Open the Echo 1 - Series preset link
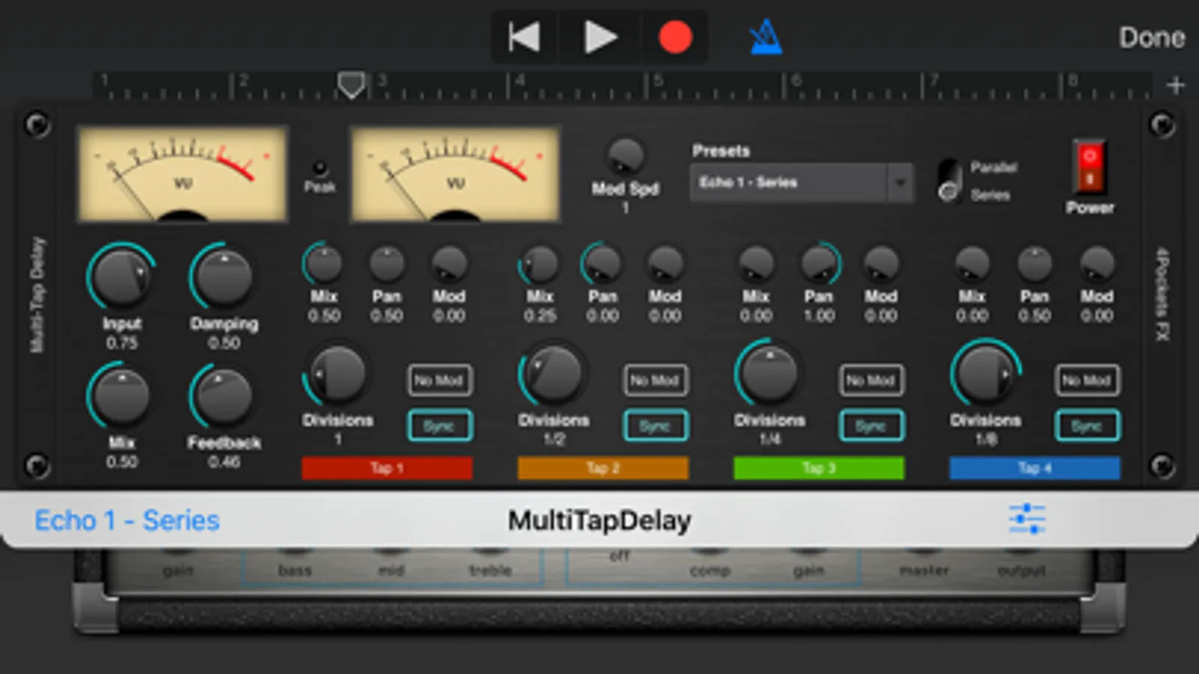This screenshot has height=674, width=1199. [127, 520]
